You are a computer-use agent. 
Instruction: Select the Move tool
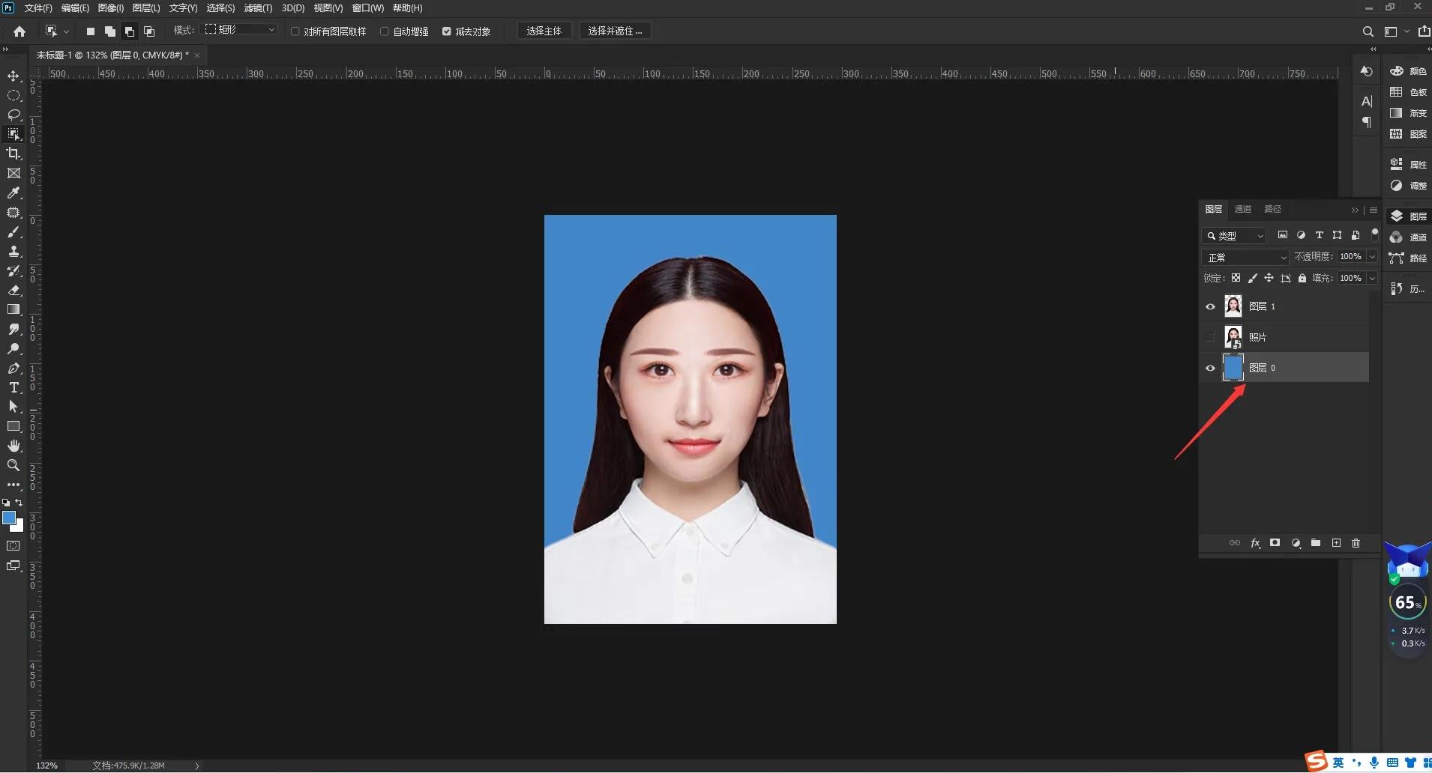pyautogui.click(x=13, y=76)
